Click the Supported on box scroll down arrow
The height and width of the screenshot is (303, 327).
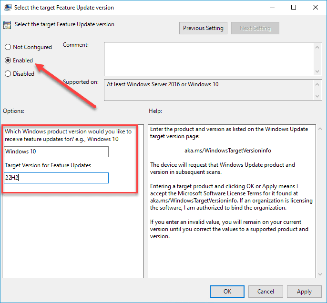(x=317, y=96)
